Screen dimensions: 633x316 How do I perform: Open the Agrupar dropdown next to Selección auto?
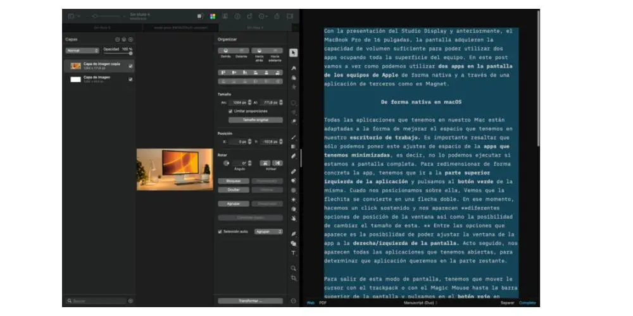tap(268, 231)
